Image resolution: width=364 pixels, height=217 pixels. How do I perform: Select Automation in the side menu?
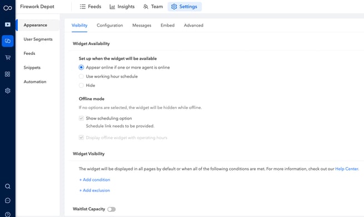coord(35,82)
